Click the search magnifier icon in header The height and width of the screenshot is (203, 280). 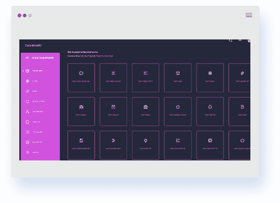tap(231, 41)
